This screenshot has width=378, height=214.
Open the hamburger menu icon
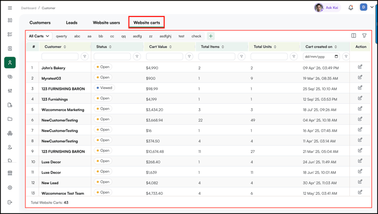(x=10, y=8)
